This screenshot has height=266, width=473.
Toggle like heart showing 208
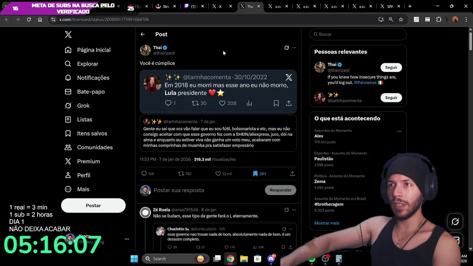[222, 103]
